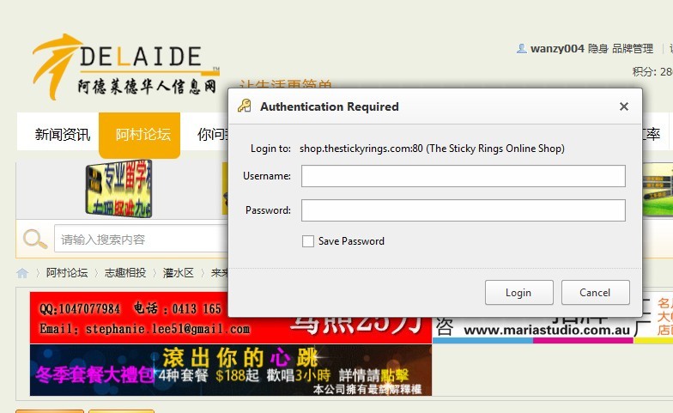Open the 冬季套餐大禮包 banner ad

click(x=230, y=370)
